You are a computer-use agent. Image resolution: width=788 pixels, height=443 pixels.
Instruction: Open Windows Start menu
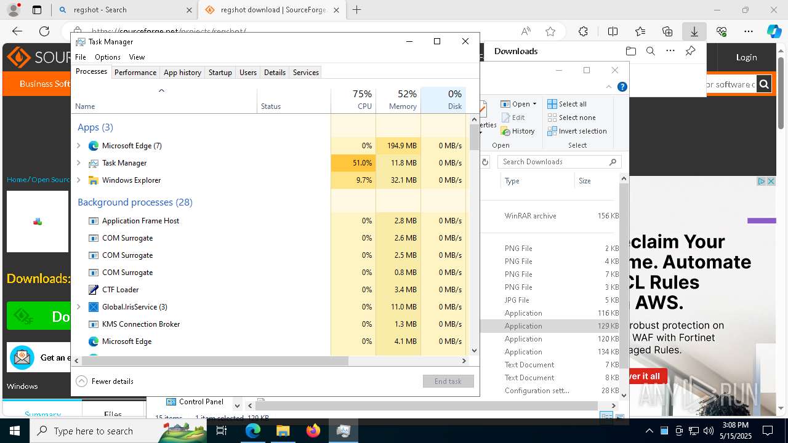point(14,431)
